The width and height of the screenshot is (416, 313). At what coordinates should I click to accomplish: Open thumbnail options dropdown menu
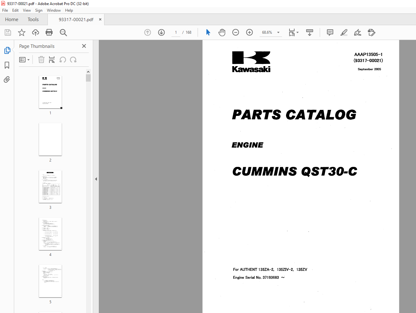(25, 60)
